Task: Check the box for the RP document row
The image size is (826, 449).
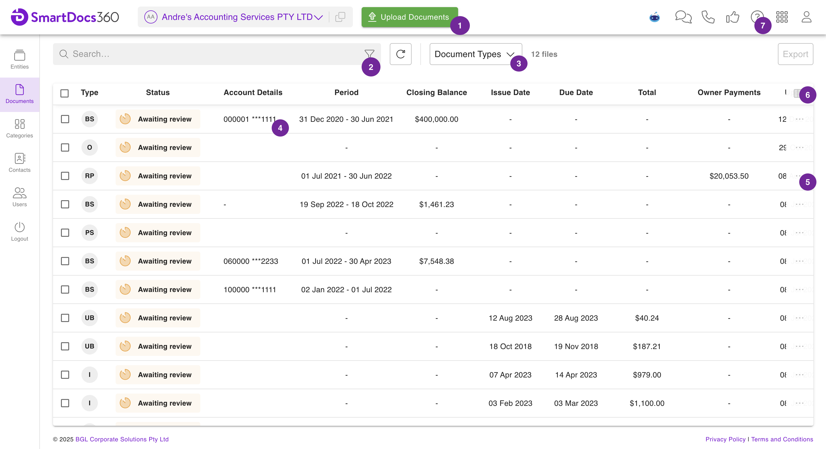Action: tap(65, 176)
